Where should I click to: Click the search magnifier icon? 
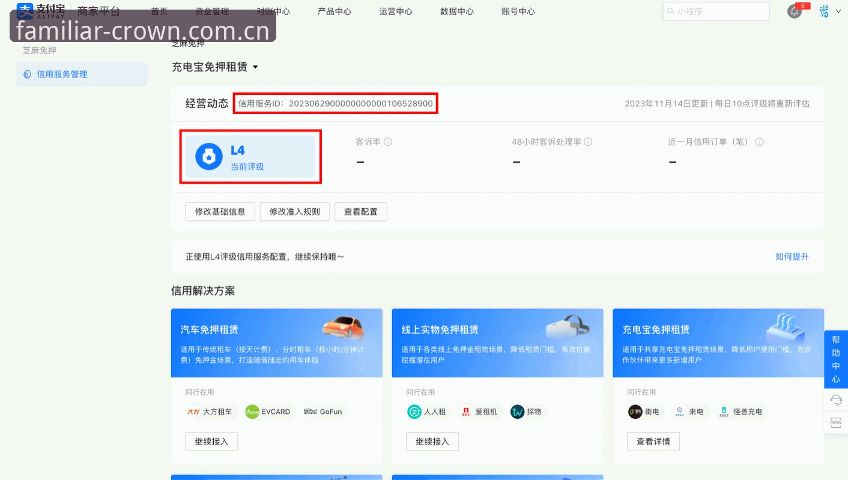[671, 11]
